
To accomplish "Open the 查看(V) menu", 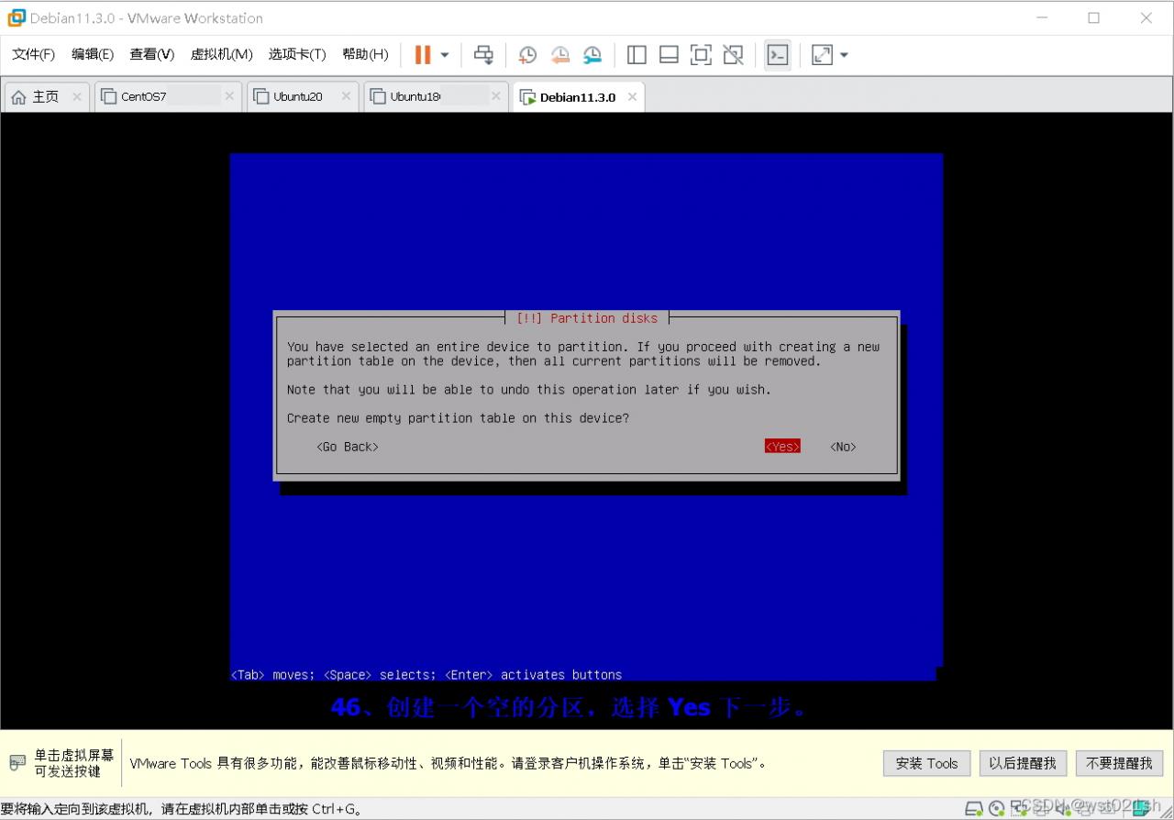I will coord(151,54).
